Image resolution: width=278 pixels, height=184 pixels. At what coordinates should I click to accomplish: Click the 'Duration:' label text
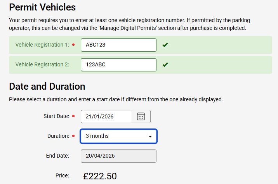pos(58,136)
